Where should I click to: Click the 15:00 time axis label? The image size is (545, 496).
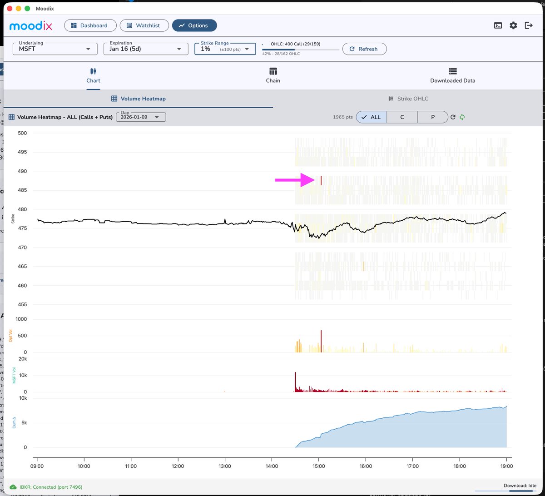[x=319, y=466]
